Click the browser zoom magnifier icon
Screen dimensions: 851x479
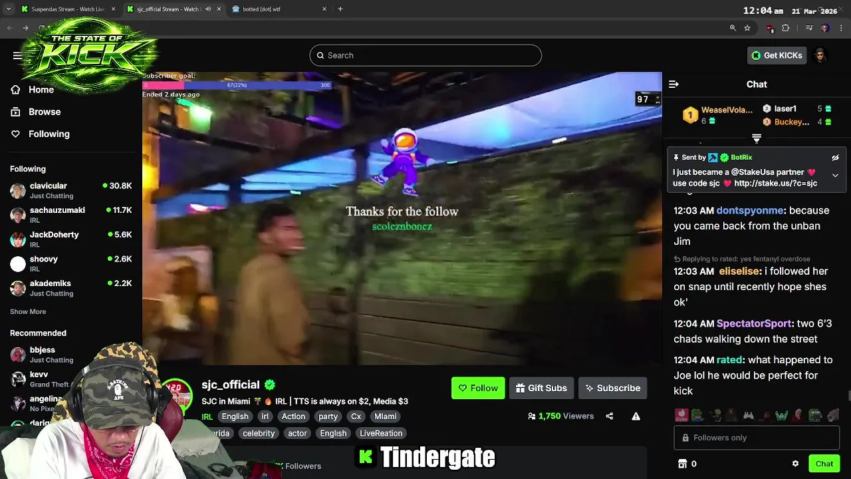733,28
